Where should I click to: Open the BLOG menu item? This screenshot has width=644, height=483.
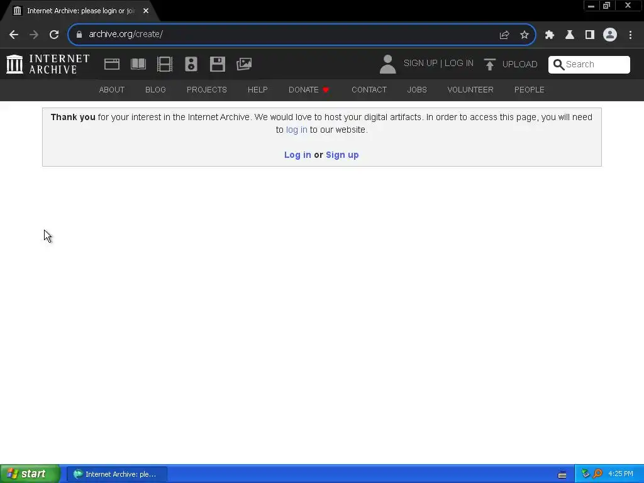[x=155, y=89]
